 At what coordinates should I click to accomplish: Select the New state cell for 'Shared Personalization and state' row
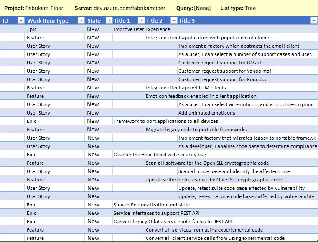99,205
